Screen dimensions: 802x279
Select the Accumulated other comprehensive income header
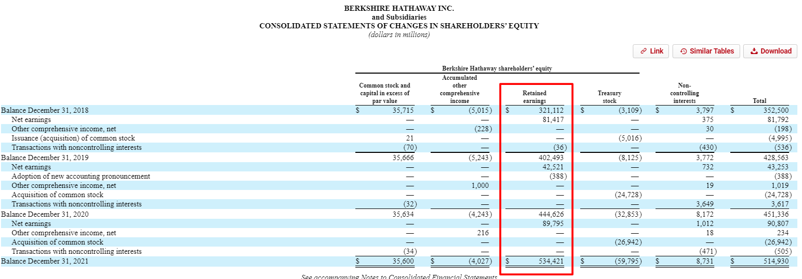[459, 89]
